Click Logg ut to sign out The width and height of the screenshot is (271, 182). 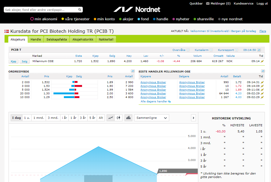(262, 3)
